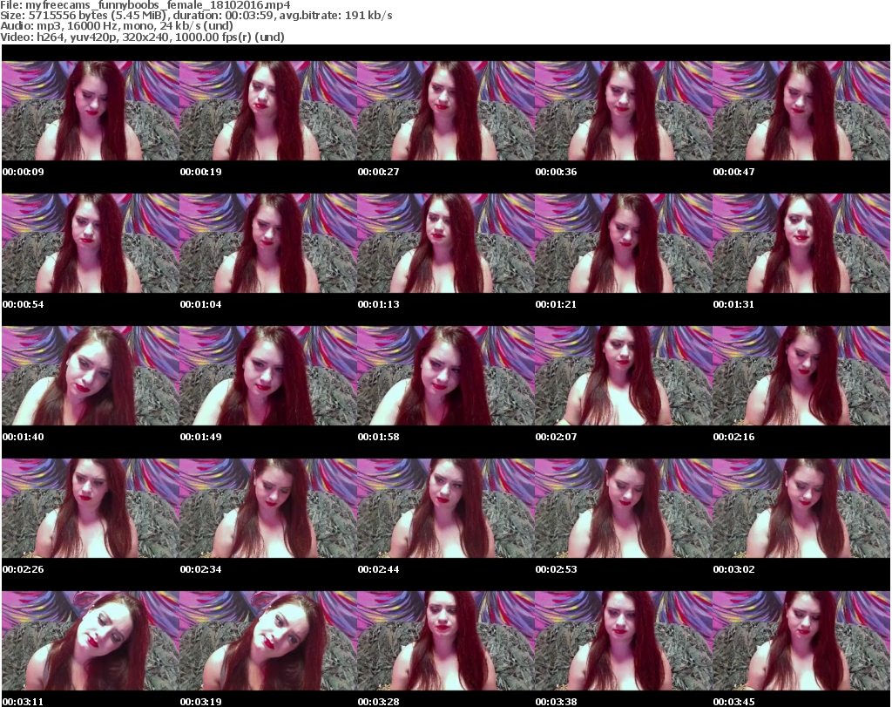Select the thumbnail frame at 00:02:44
892x707 pixels.
(x=446, y=508)
